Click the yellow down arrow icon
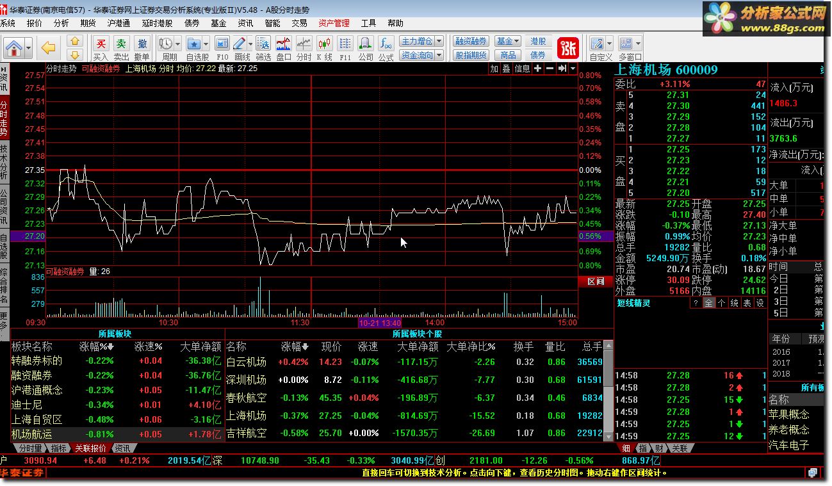 pos(76,55)
